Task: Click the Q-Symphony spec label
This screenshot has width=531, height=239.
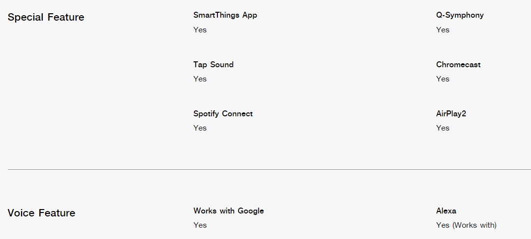Action: pyautogui.click(x=460, y=15)
